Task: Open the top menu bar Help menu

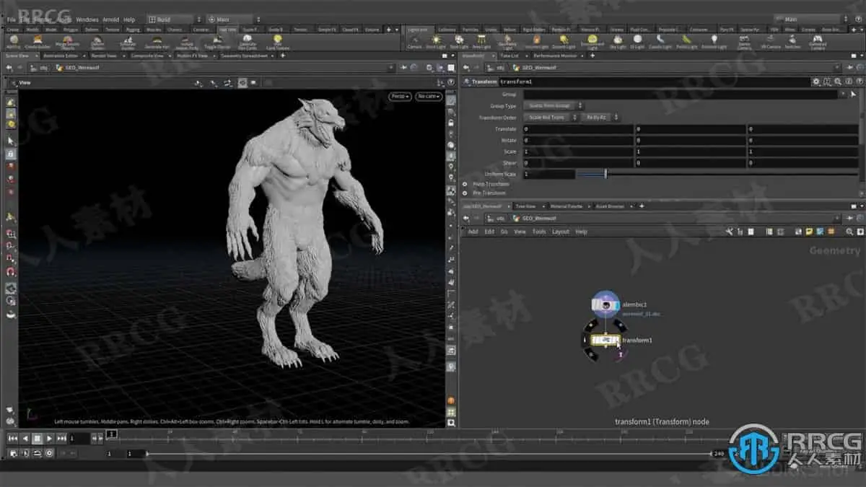Action: [x=129, y=19]
